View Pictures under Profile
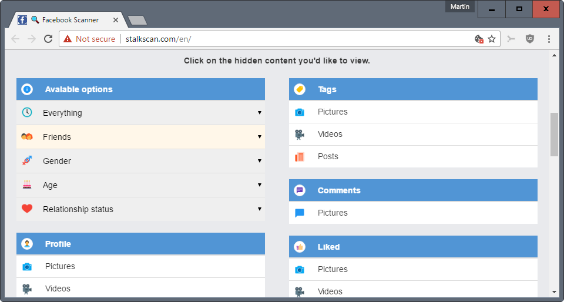The image size is (564, 302). click(x=140, y=266)
